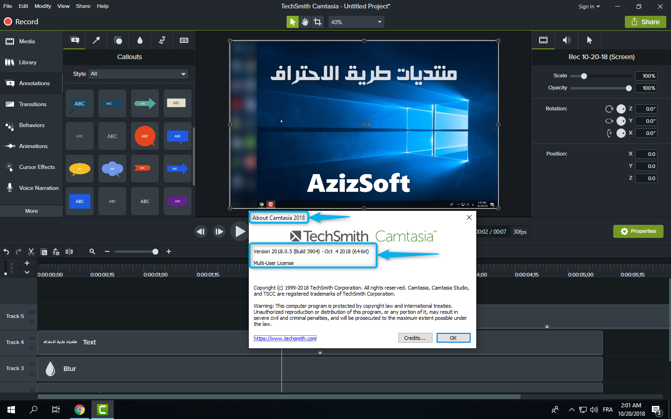Open the Blur & Highlight annotations tab
This screenshot has height=419, width=671.
tap(140, 41)
